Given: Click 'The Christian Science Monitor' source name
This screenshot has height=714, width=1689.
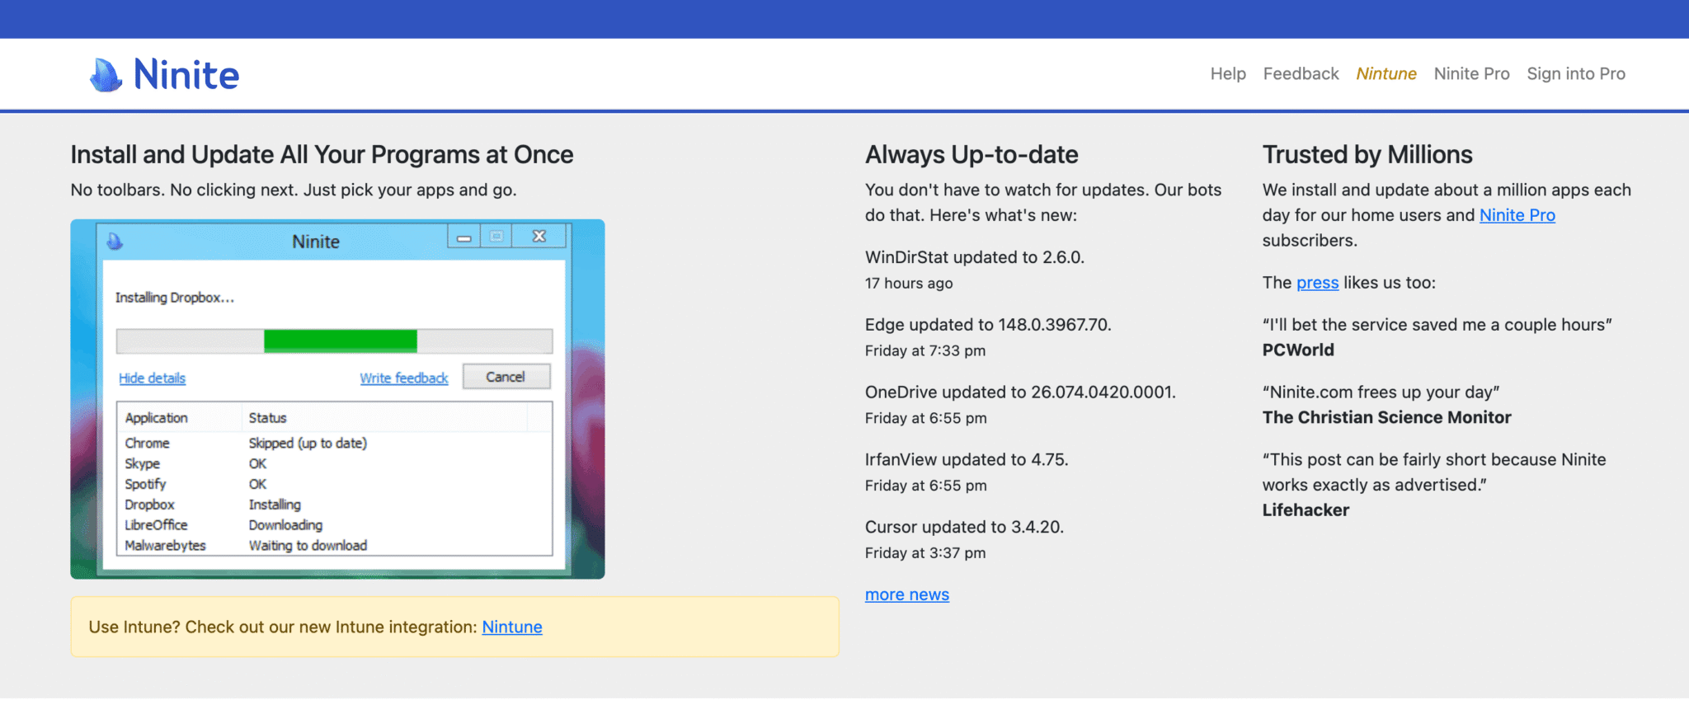Looking at the screenshot, I should pos(1386,417).
